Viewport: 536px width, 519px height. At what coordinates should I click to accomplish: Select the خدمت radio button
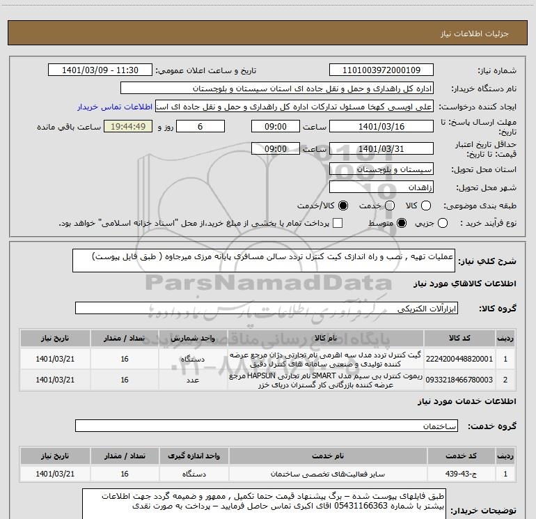[390, 206]
